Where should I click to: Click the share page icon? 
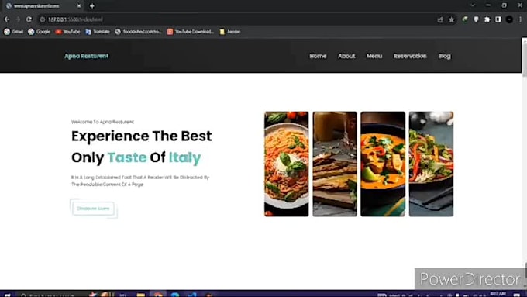pos(440,19)
